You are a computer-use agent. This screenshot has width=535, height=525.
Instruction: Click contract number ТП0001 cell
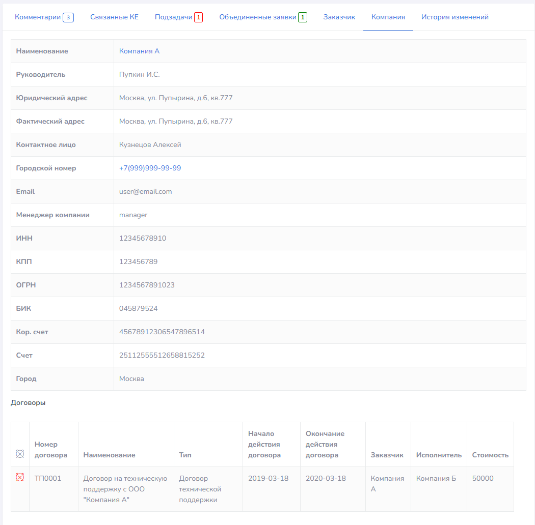[x=48, y=479]
